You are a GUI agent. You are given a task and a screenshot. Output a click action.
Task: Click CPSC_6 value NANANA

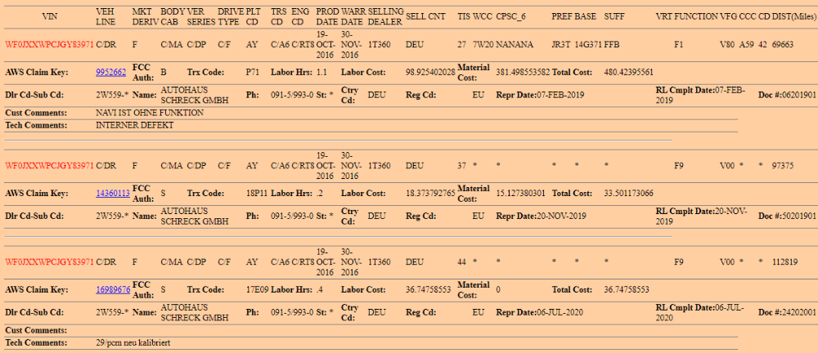(x=519, y=46)
